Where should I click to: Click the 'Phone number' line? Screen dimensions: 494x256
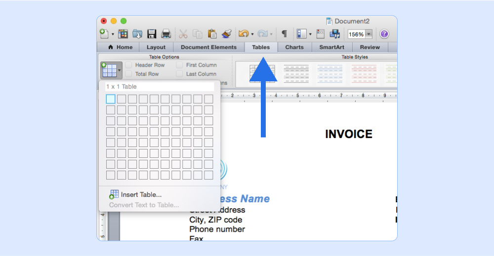(217, 229)
